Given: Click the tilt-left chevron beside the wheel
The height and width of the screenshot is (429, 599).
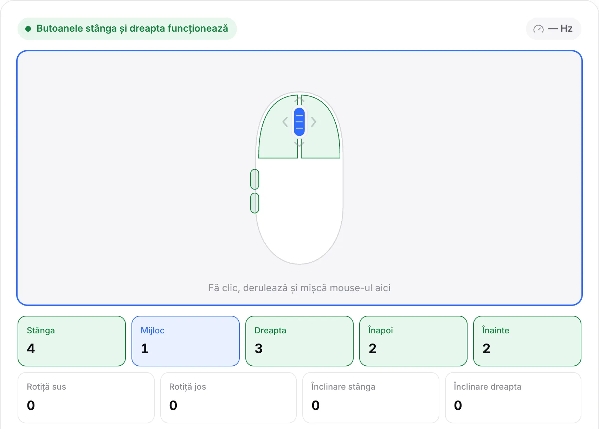Looking at the screenshot, I should (285, 122).
